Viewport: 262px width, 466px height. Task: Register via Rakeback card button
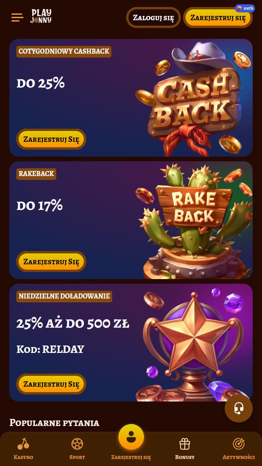coord(51,262)
